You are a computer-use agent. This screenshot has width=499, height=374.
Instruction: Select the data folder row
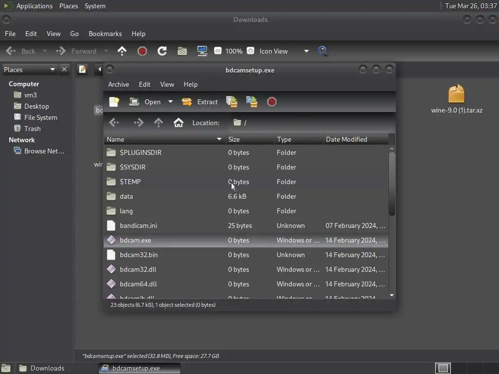[x=246, y=197]
